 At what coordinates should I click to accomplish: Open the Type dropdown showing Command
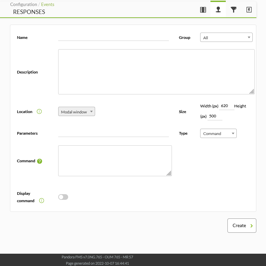tap(218, 133)
